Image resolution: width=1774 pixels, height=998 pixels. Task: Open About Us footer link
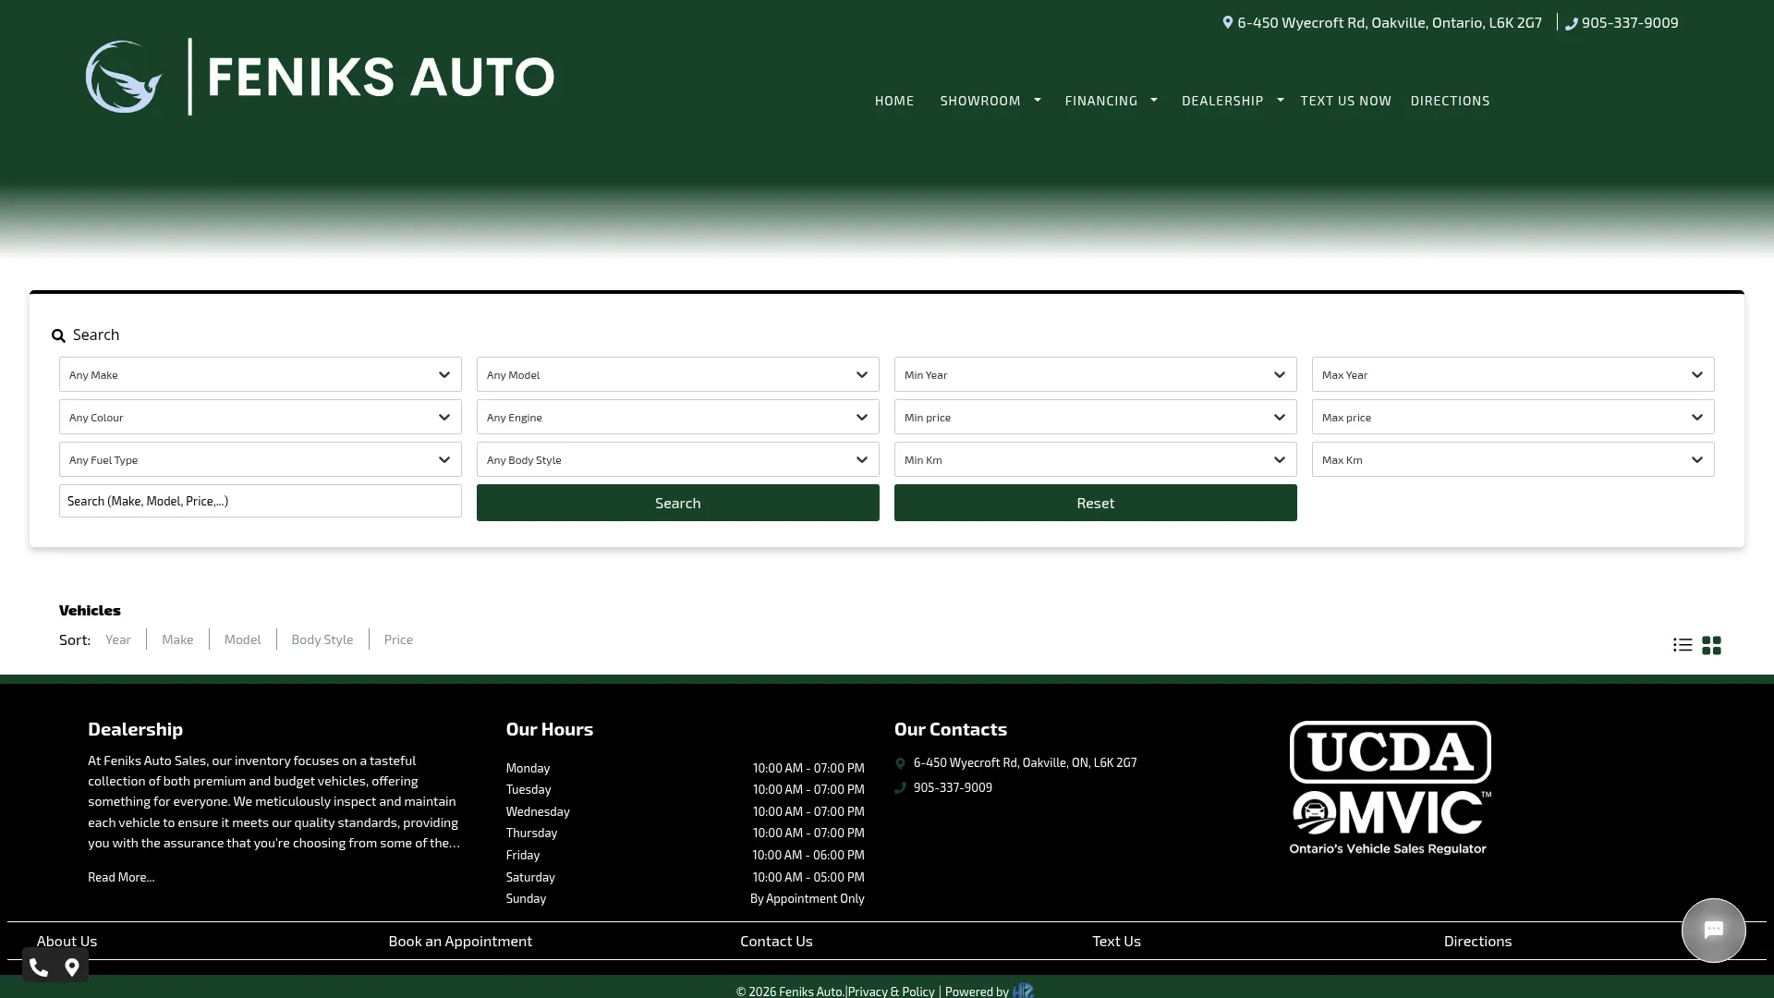[x=67, y=941]
